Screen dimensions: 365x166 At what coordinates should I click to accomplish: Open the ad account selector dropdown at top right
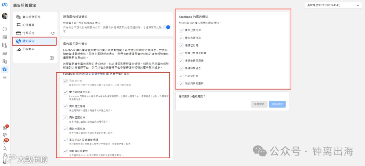click(333, 5)
